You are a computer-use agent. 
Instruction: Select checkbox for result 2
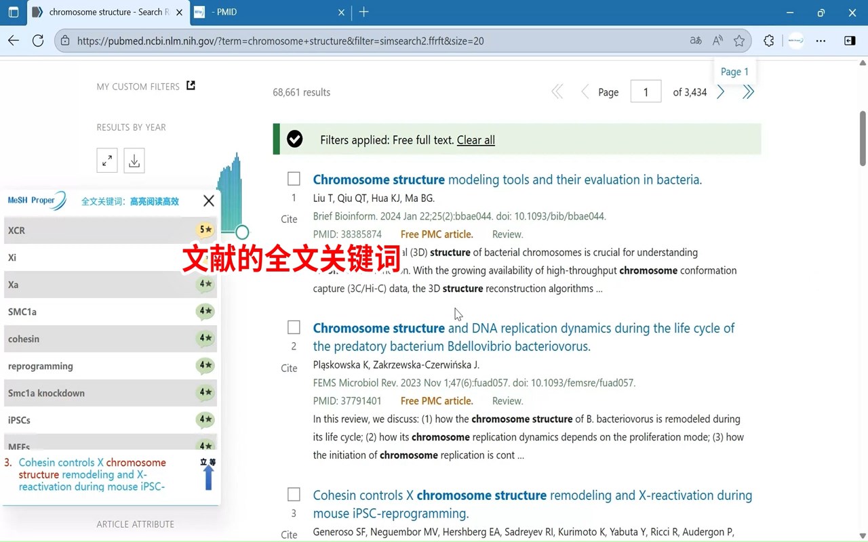point(294,327)
